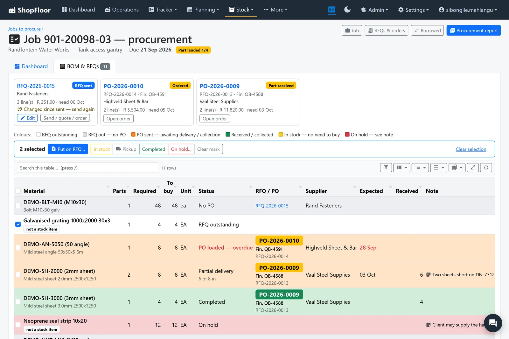Open the Operations factory nav item

click(x=122, y=10)
